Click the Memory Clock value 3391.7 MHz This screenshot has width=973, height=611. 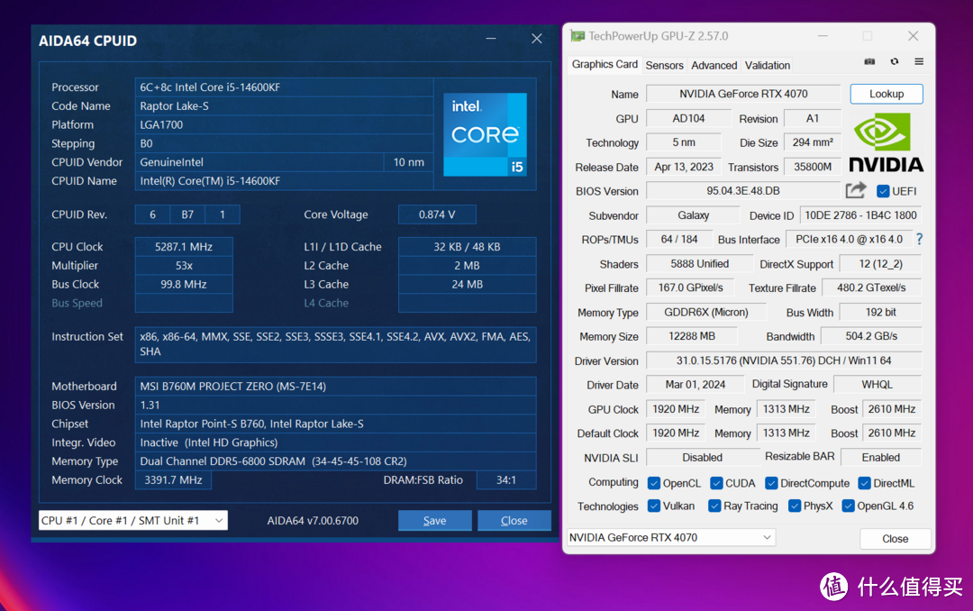coord(173,480)
